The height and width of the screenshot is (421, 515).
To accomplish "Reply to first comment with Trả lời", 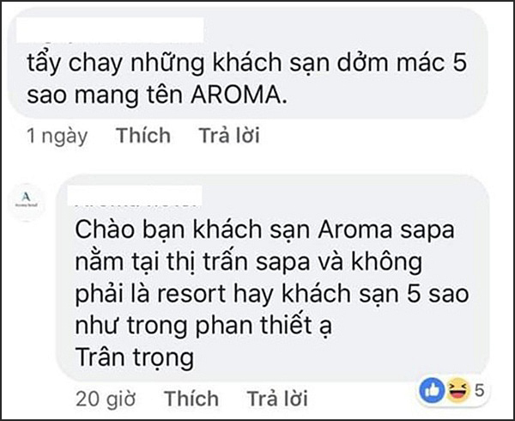I will (x=229, y=136).
